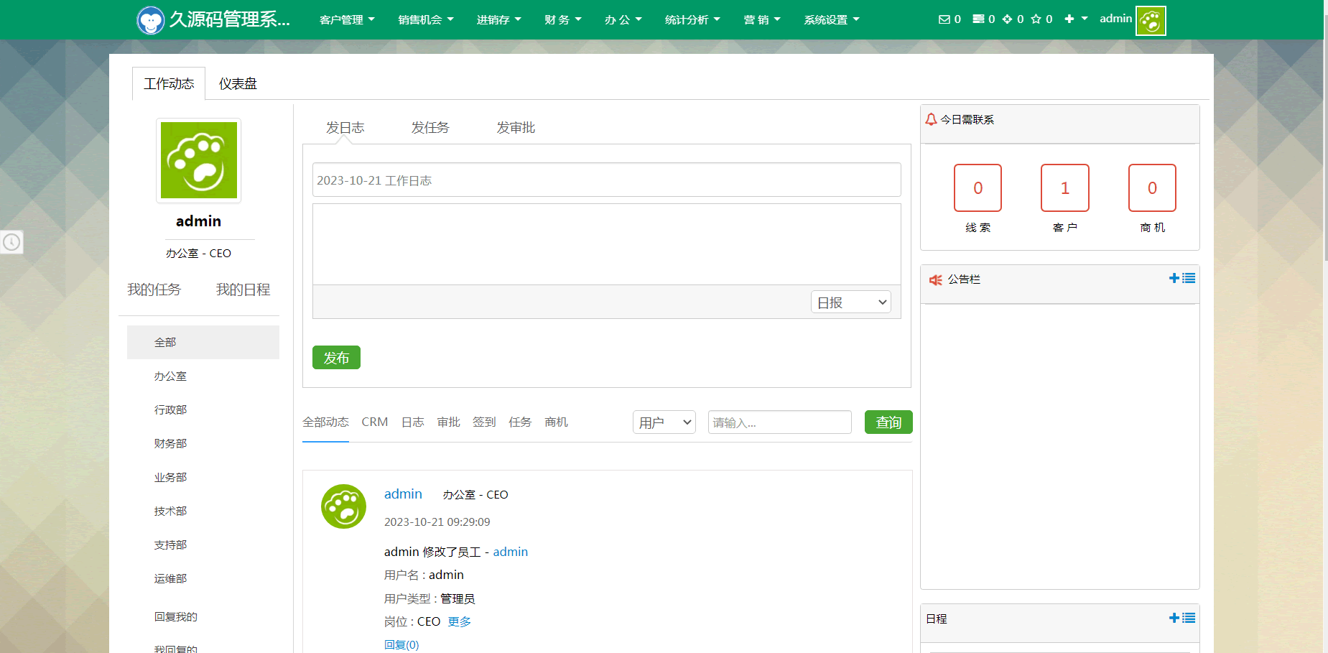
Task: Switch to the 仪表盘 tab
Action: pyautogui.click(x=238, y=84)
